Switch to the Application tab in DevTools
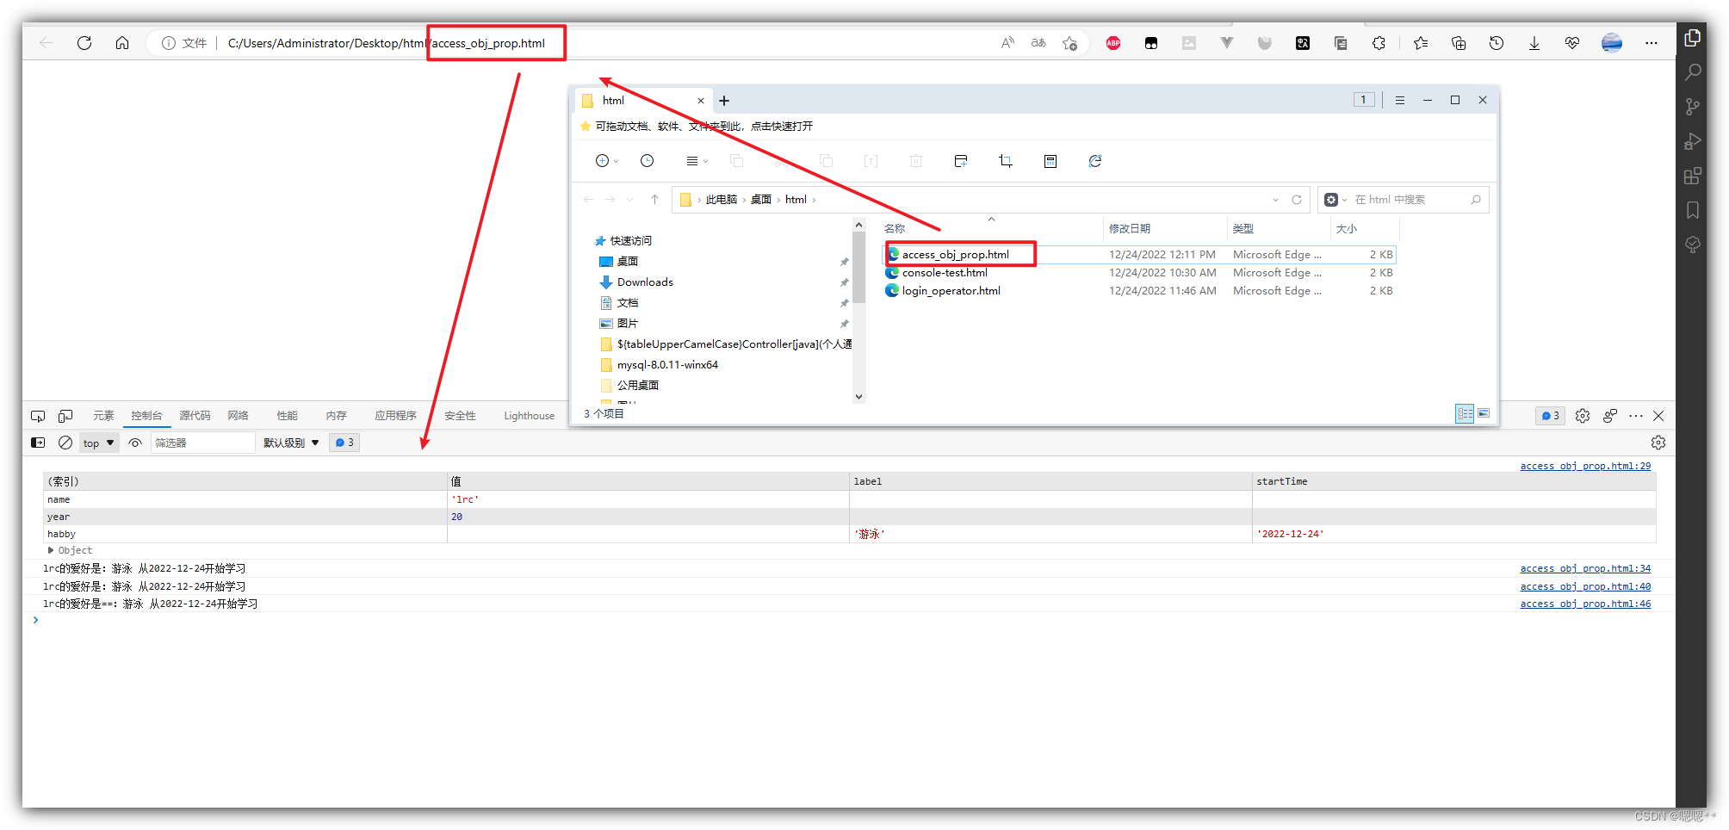Image resolution: width=1729 pixels, height=830 pixels. point(395,416)
